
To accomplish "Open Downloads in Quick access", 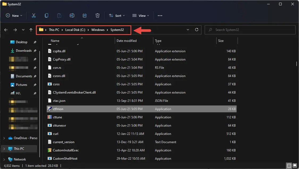I will click(x=24, y=51).
